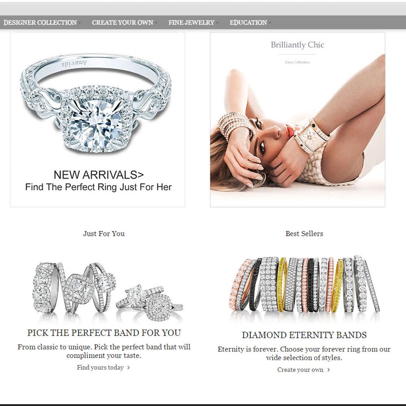Click the NEW ARRIVALS> heading text
The image size is (406, 406).
99,175
